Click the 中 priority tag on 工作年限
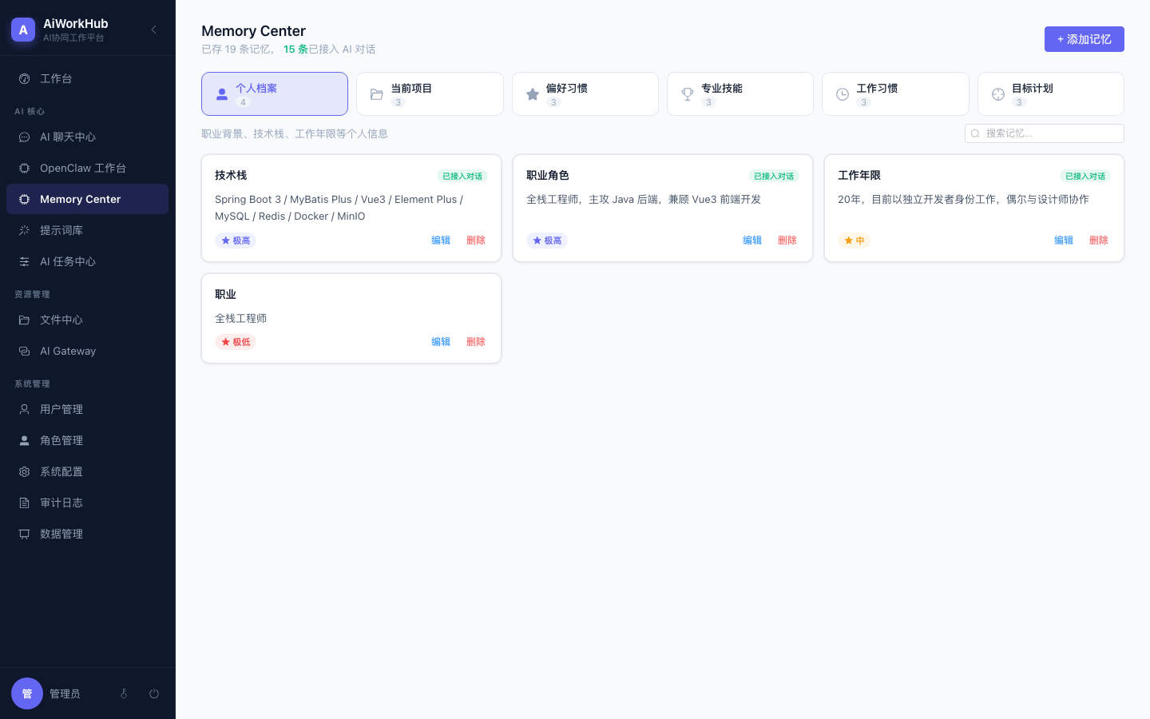The height and width of the screenshot is (719, 1150). pos(854,240)
